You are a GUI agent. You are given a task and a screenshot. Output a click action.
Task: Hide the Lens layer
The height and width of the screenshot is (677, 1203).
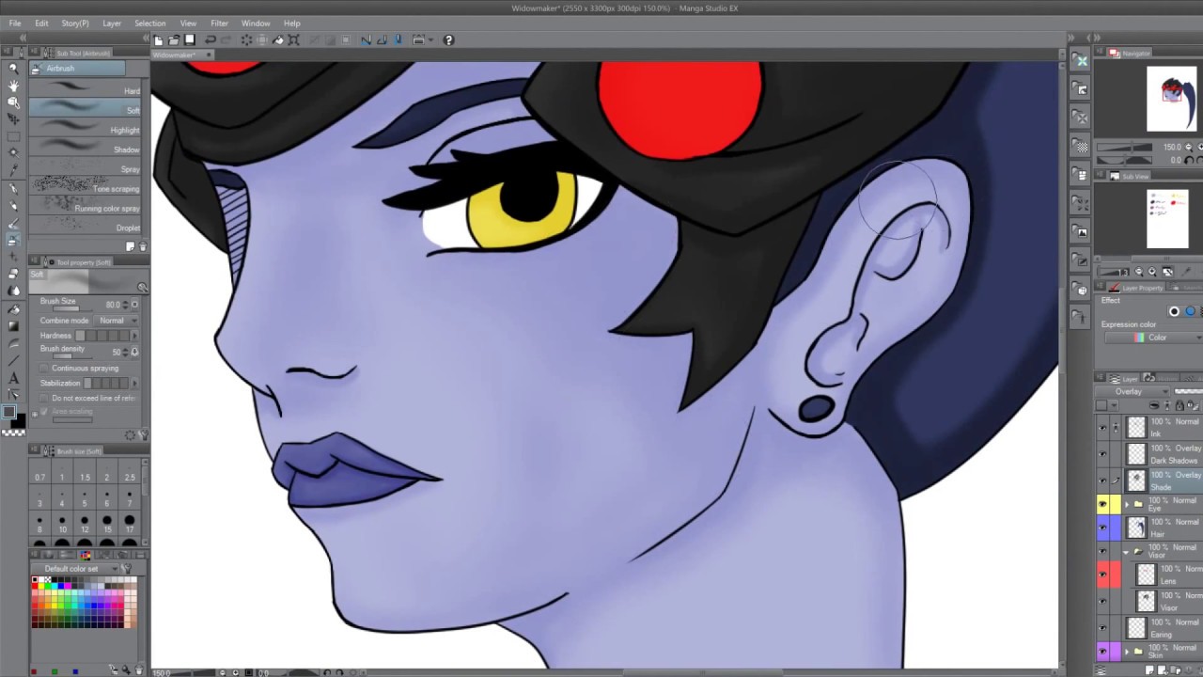(1102, 575)
